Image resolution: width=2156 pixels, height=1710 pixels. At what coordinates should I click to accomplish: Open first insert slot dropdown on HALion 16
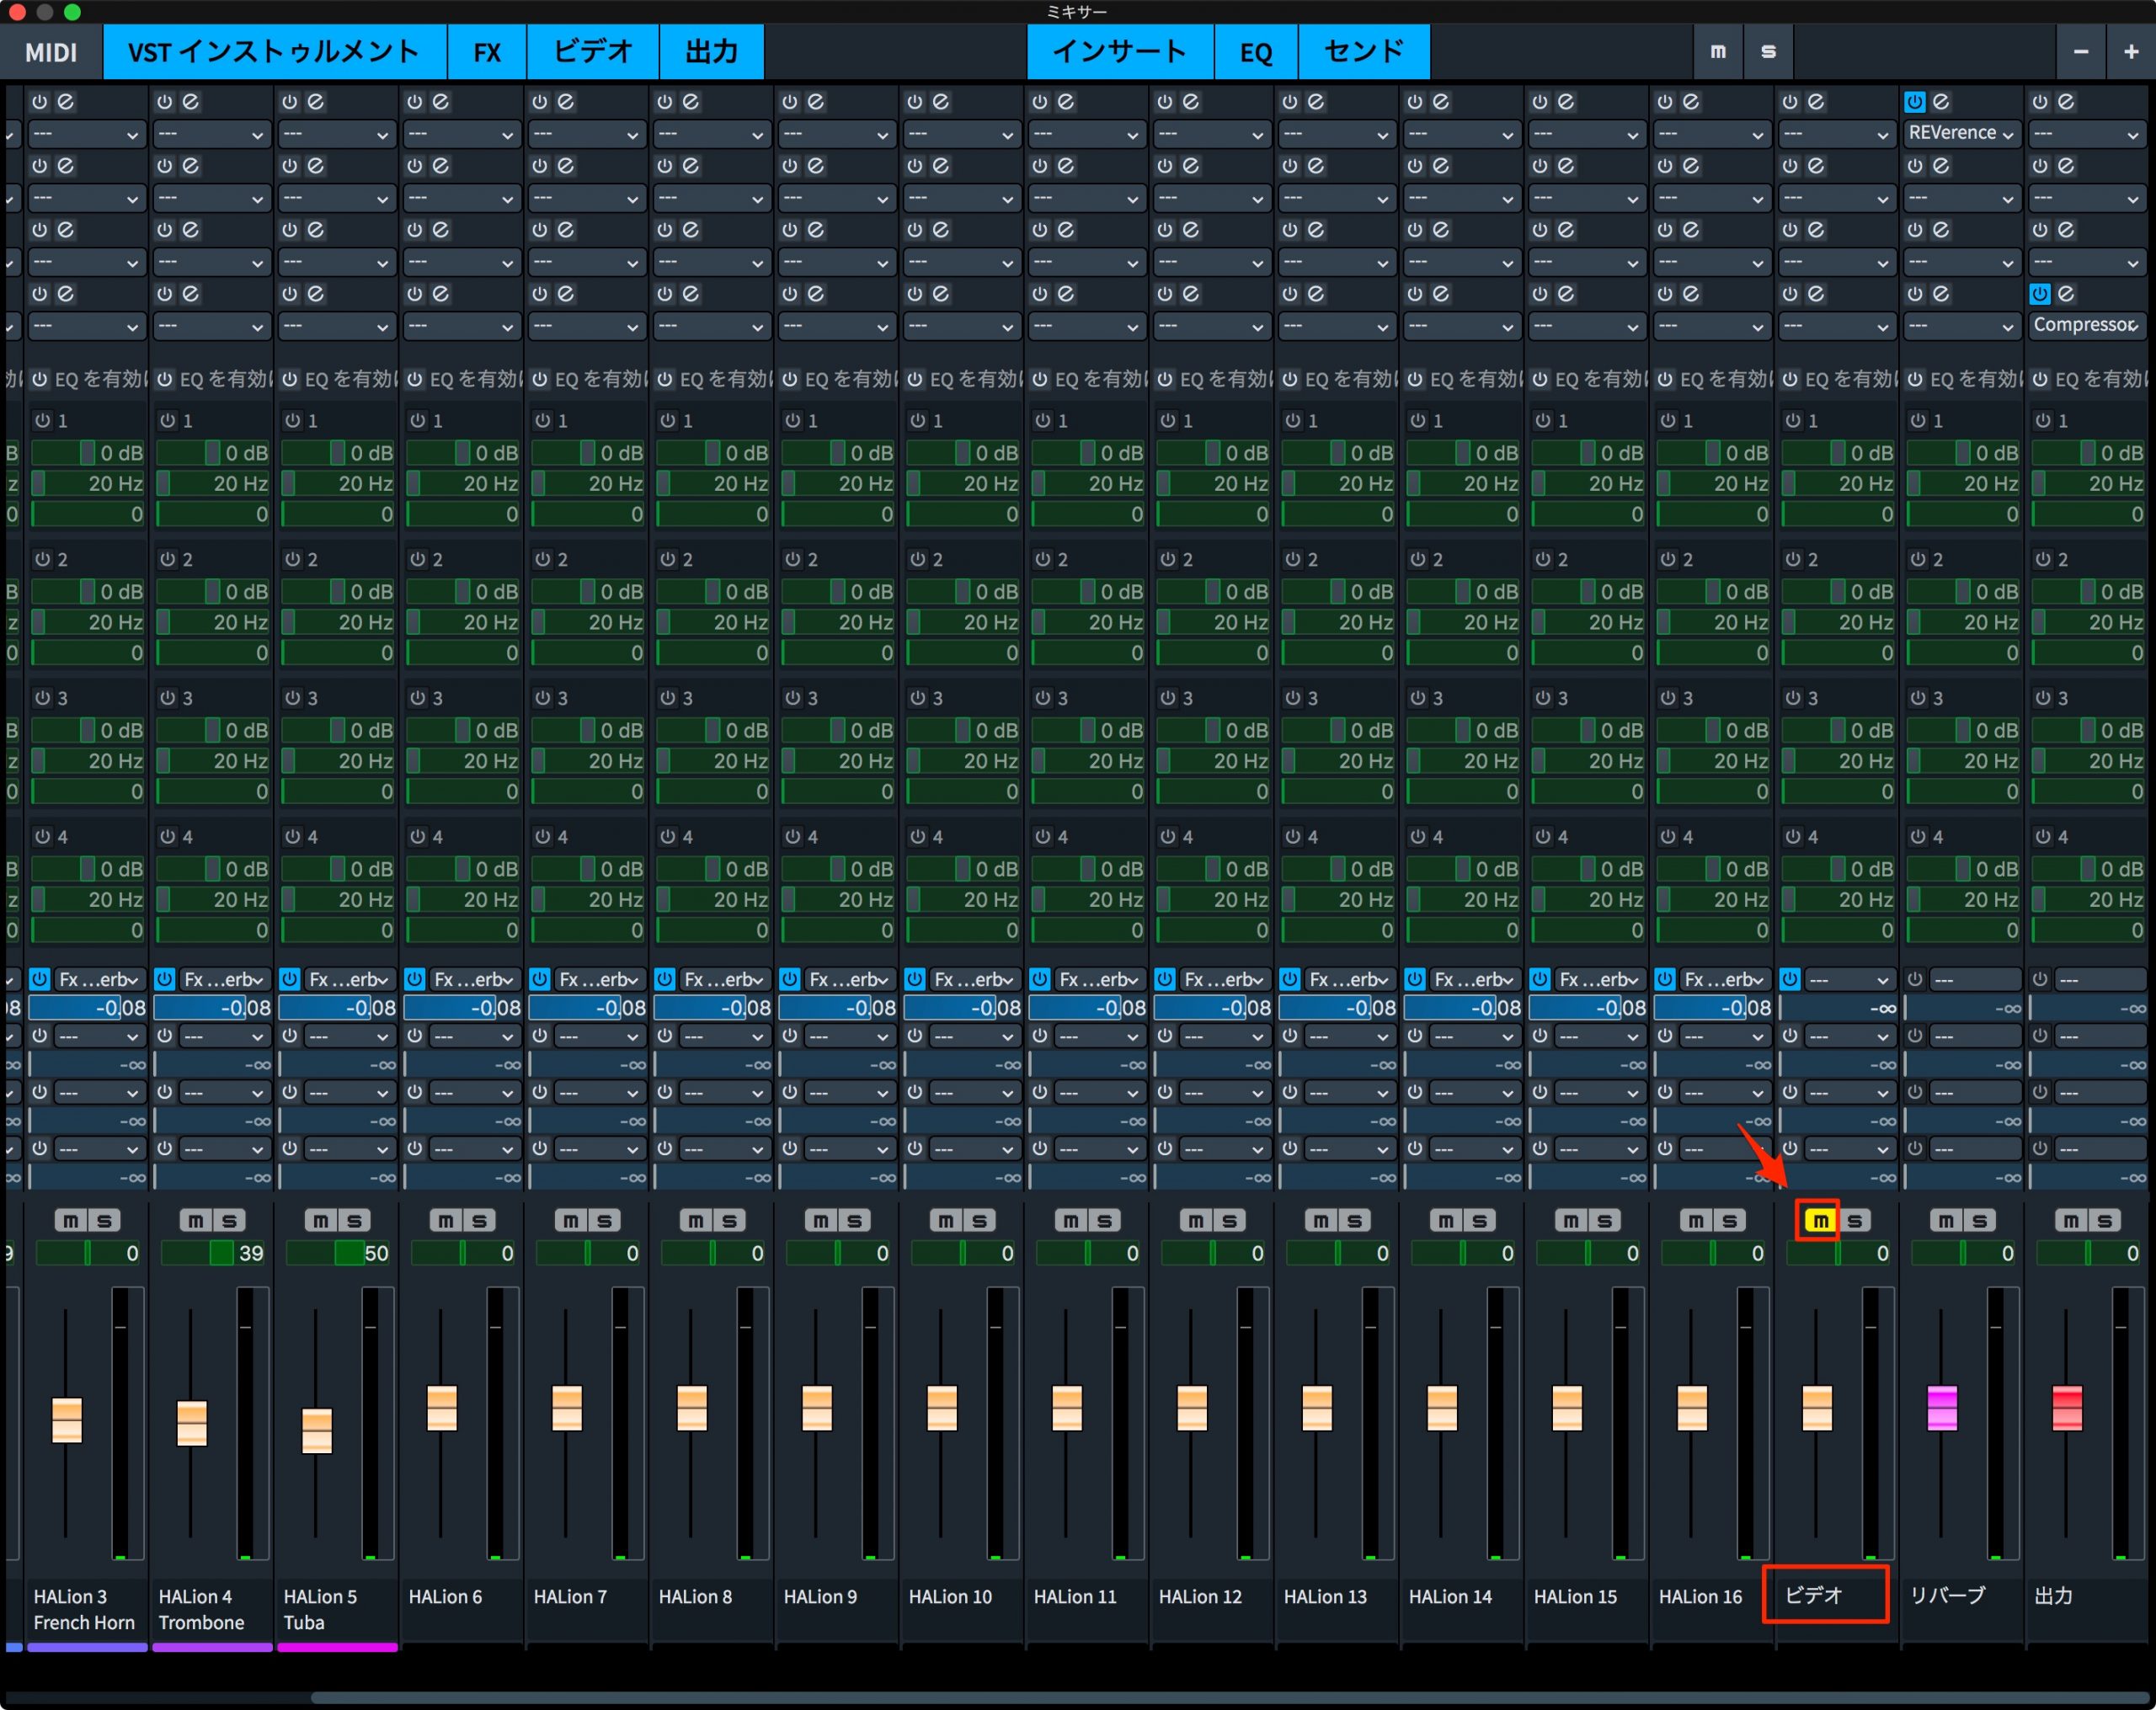[1711, 133]
